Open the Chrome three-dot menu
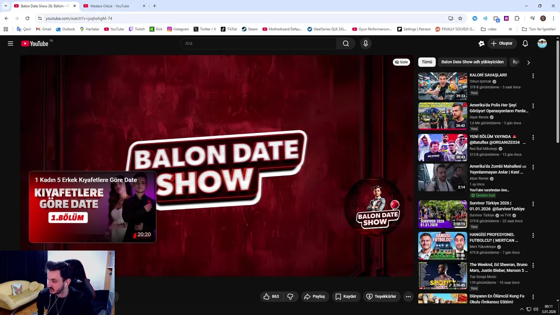The width and height of the screenshot is (560, 315). (x=554, y=18)
